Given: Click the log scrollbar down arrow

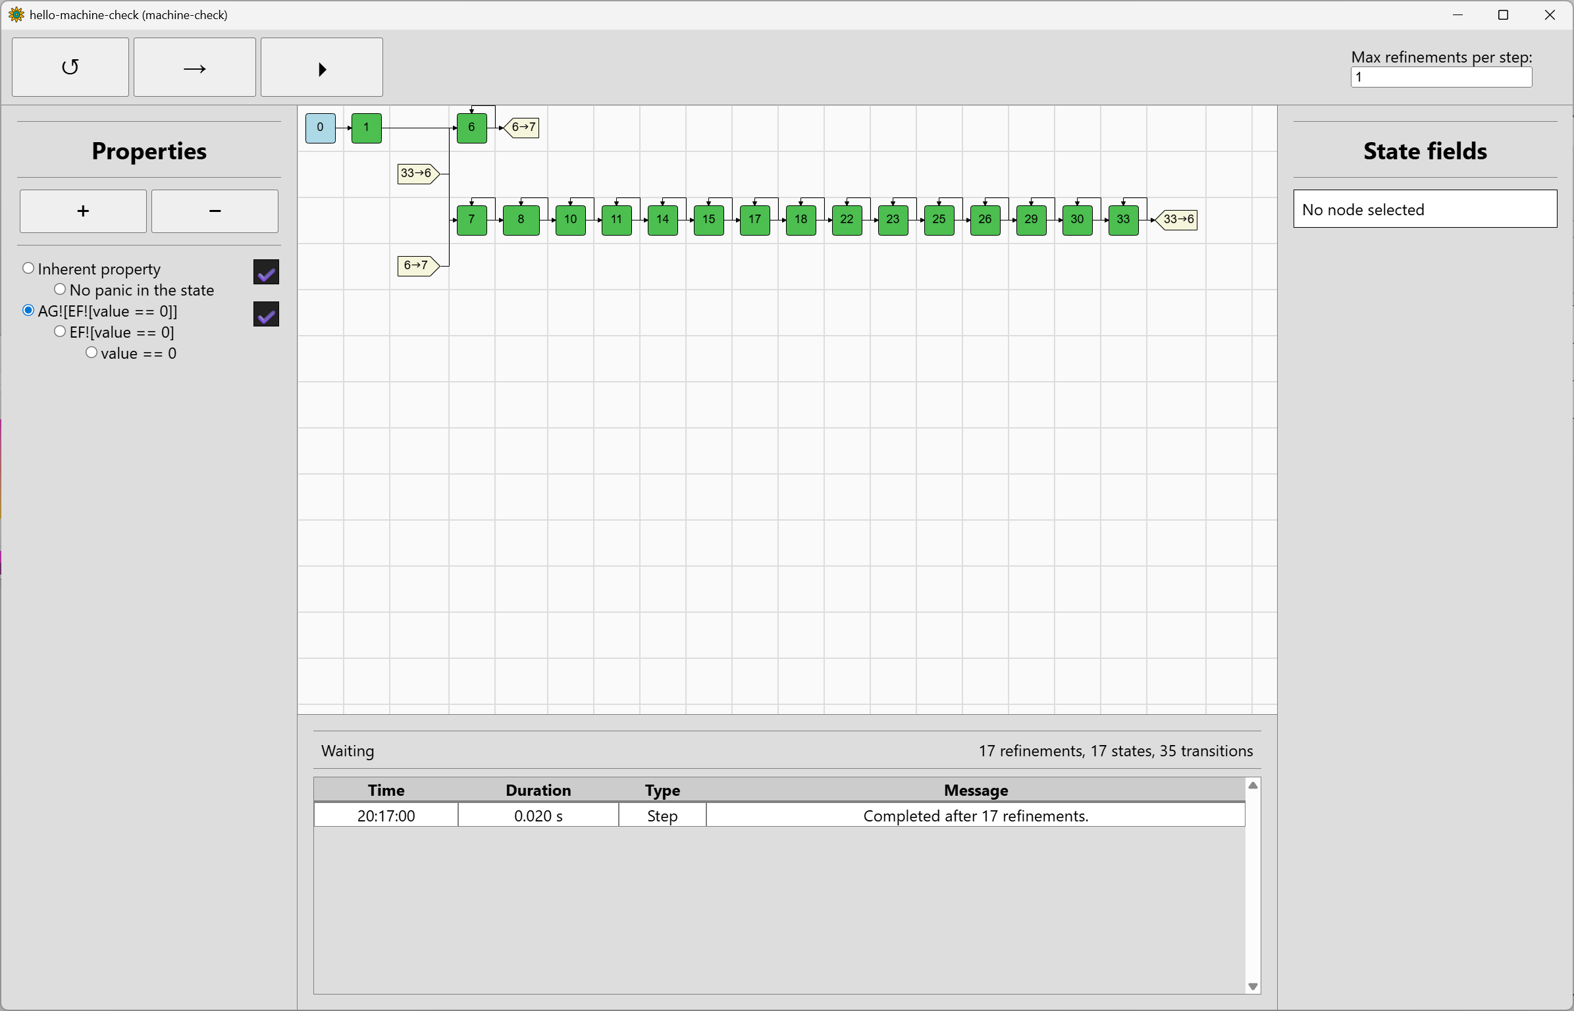Looking at the screenshot, I should [1253, 986].
